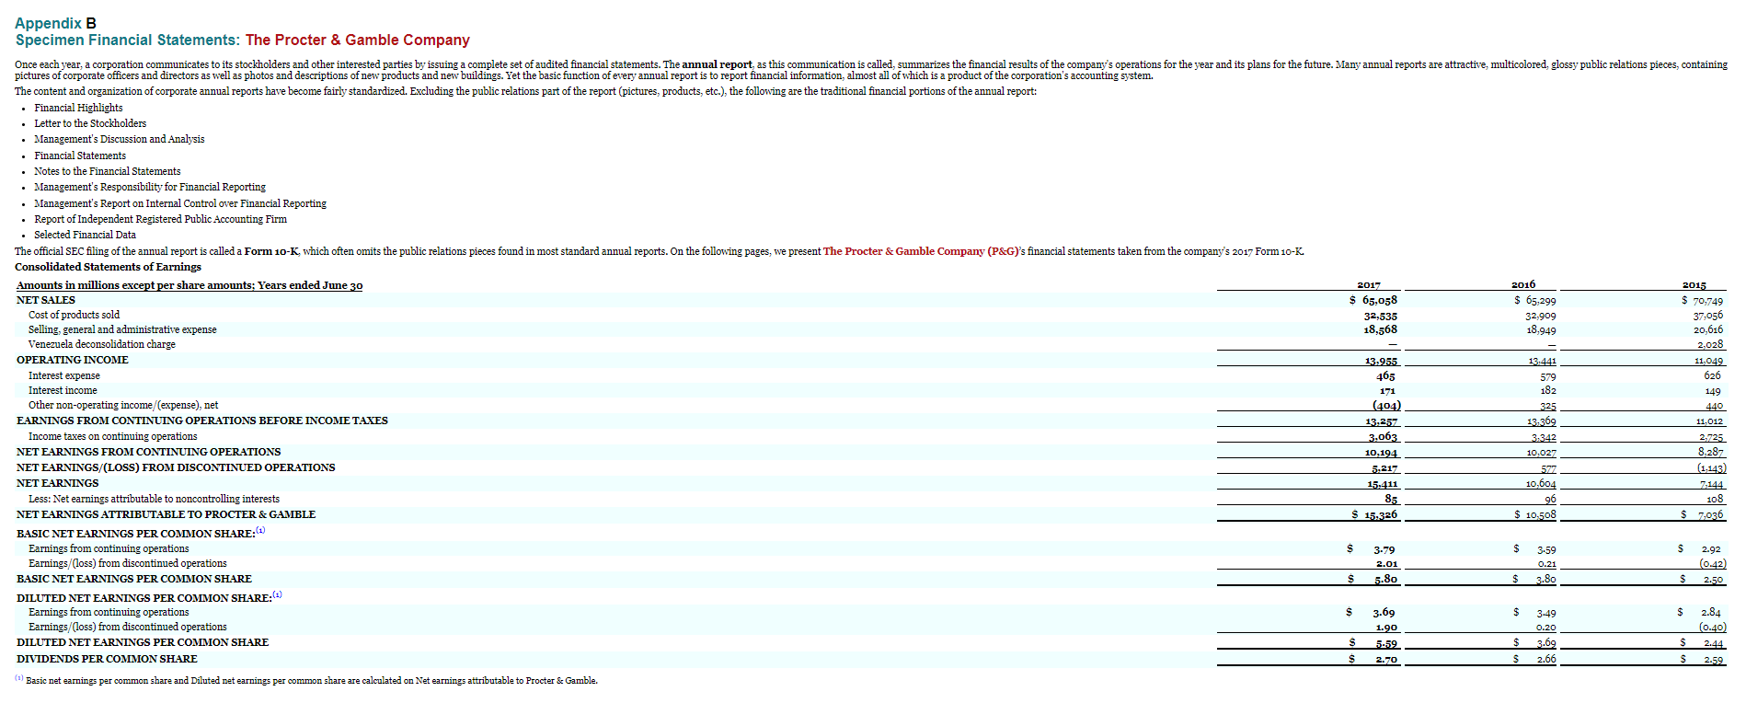This screenshot has height=703, width=1746.
Task: Click "Report of Independent Registered Public Accounting Firm"
Action: (160, 219)
